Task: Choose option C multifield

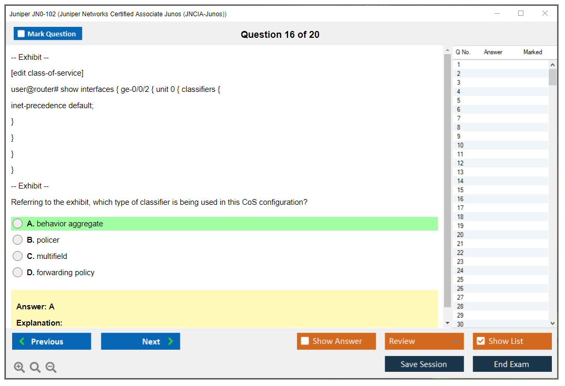Action: point(18,256)
